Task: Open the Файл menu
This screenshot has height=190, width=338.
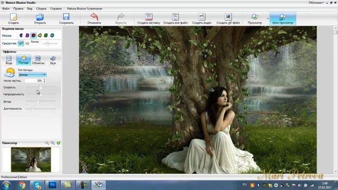Action: click(6, 8)
